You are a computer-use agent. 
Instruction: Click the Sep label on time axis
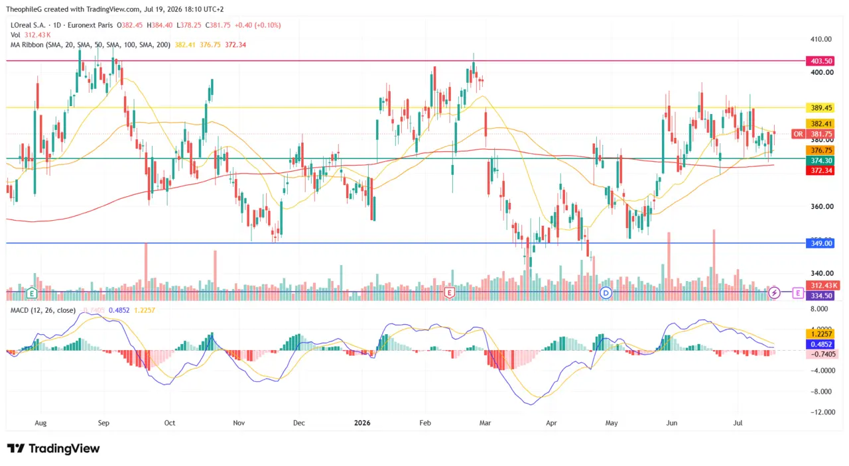103,422
